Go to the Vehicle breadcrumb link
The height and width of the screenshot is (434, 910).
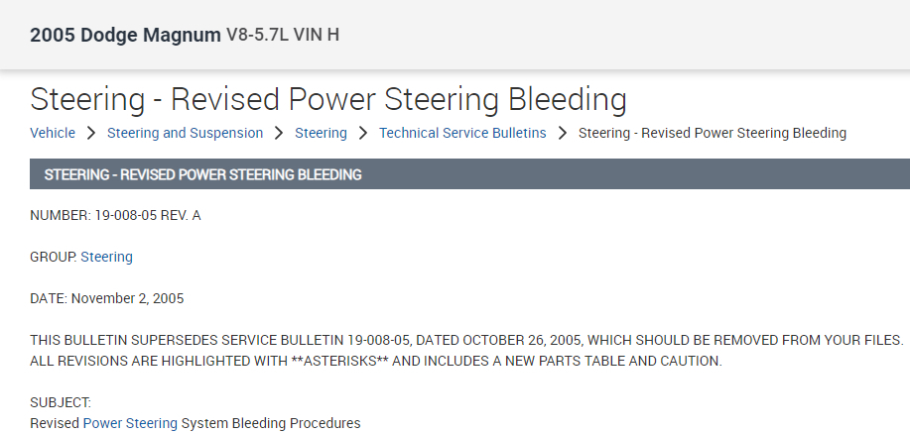[x=53, y=133]
